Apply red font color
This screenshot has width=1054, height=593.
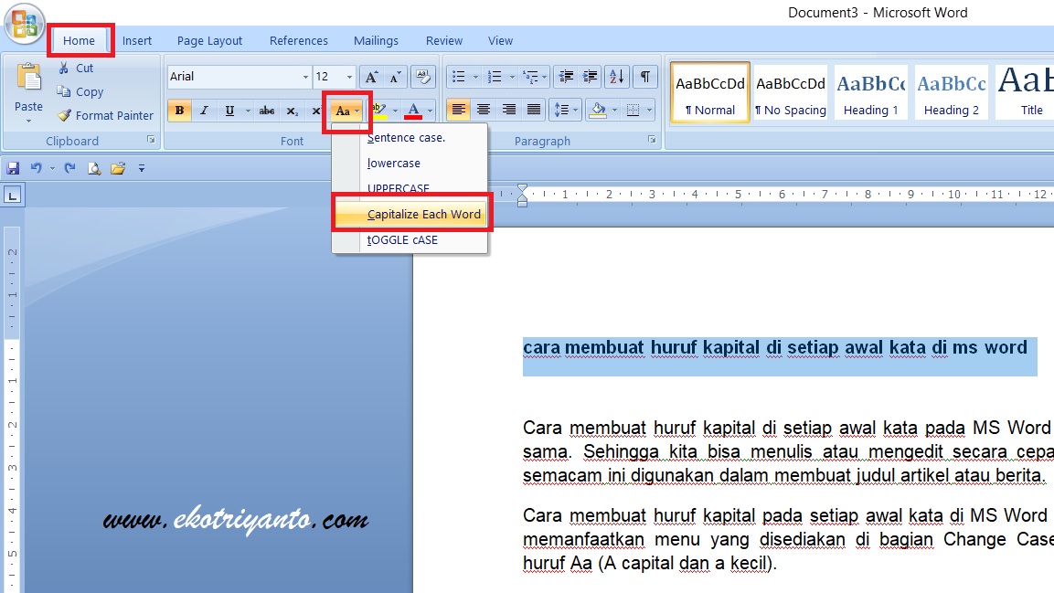coord(414,111)
